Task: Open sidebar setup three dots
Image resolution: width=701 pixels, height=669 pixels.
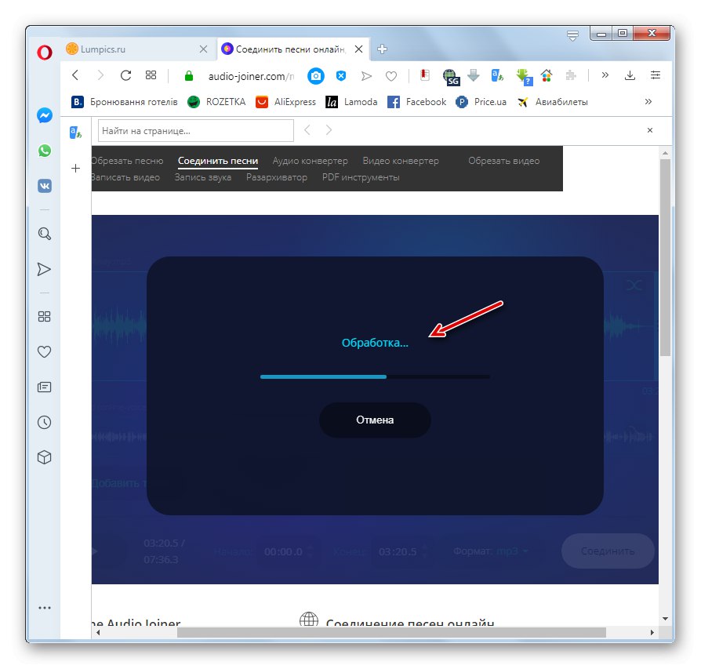Action: point(44,608)
